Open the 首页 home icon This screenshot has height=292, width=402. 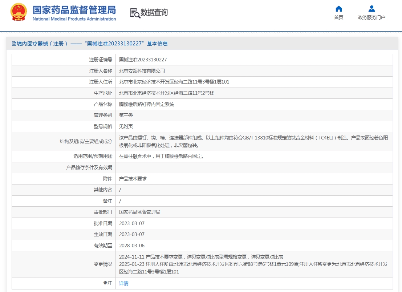[339, 9]
